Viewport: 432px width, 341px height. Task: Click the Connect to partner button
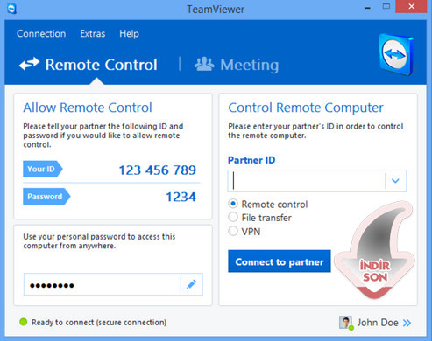280,261
